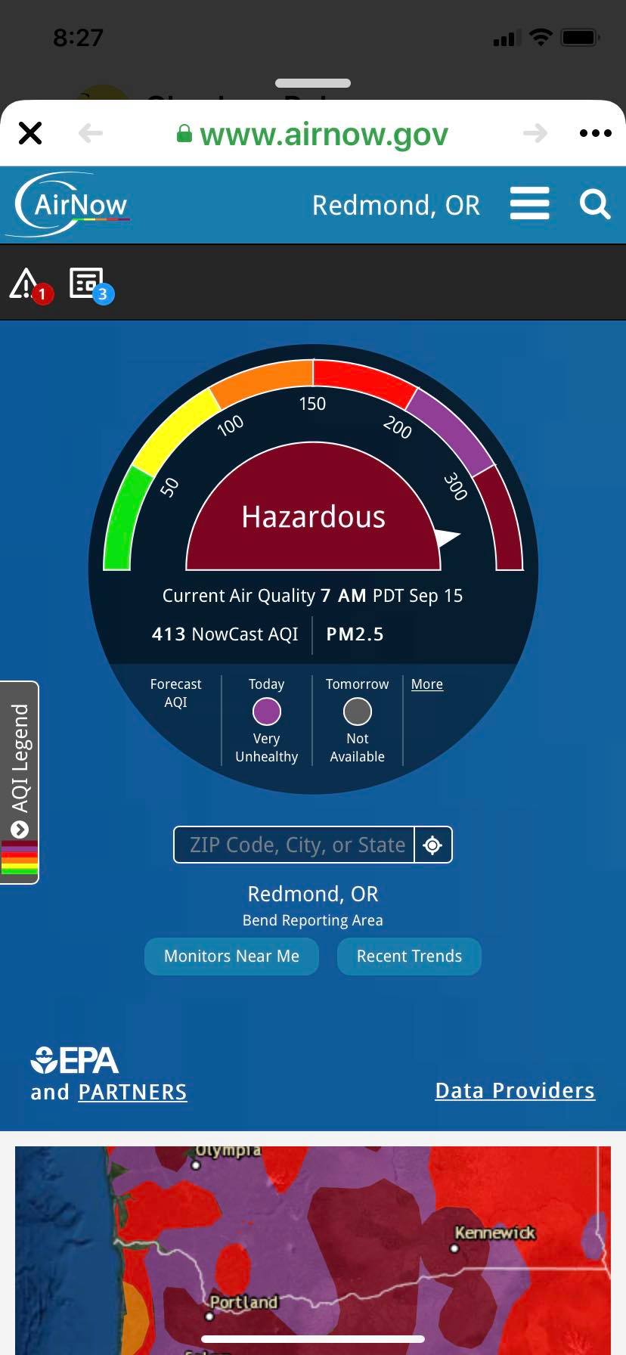This screenshot has height=1355, width=626.
Task: Tap the Current Air Quality timestamp text
Action: coord(312,596)
